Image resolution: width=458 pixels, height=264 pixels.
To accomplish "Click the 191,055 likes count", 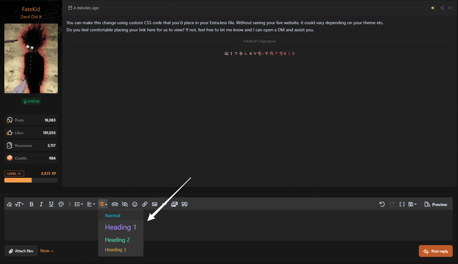I will coord(49,133).
